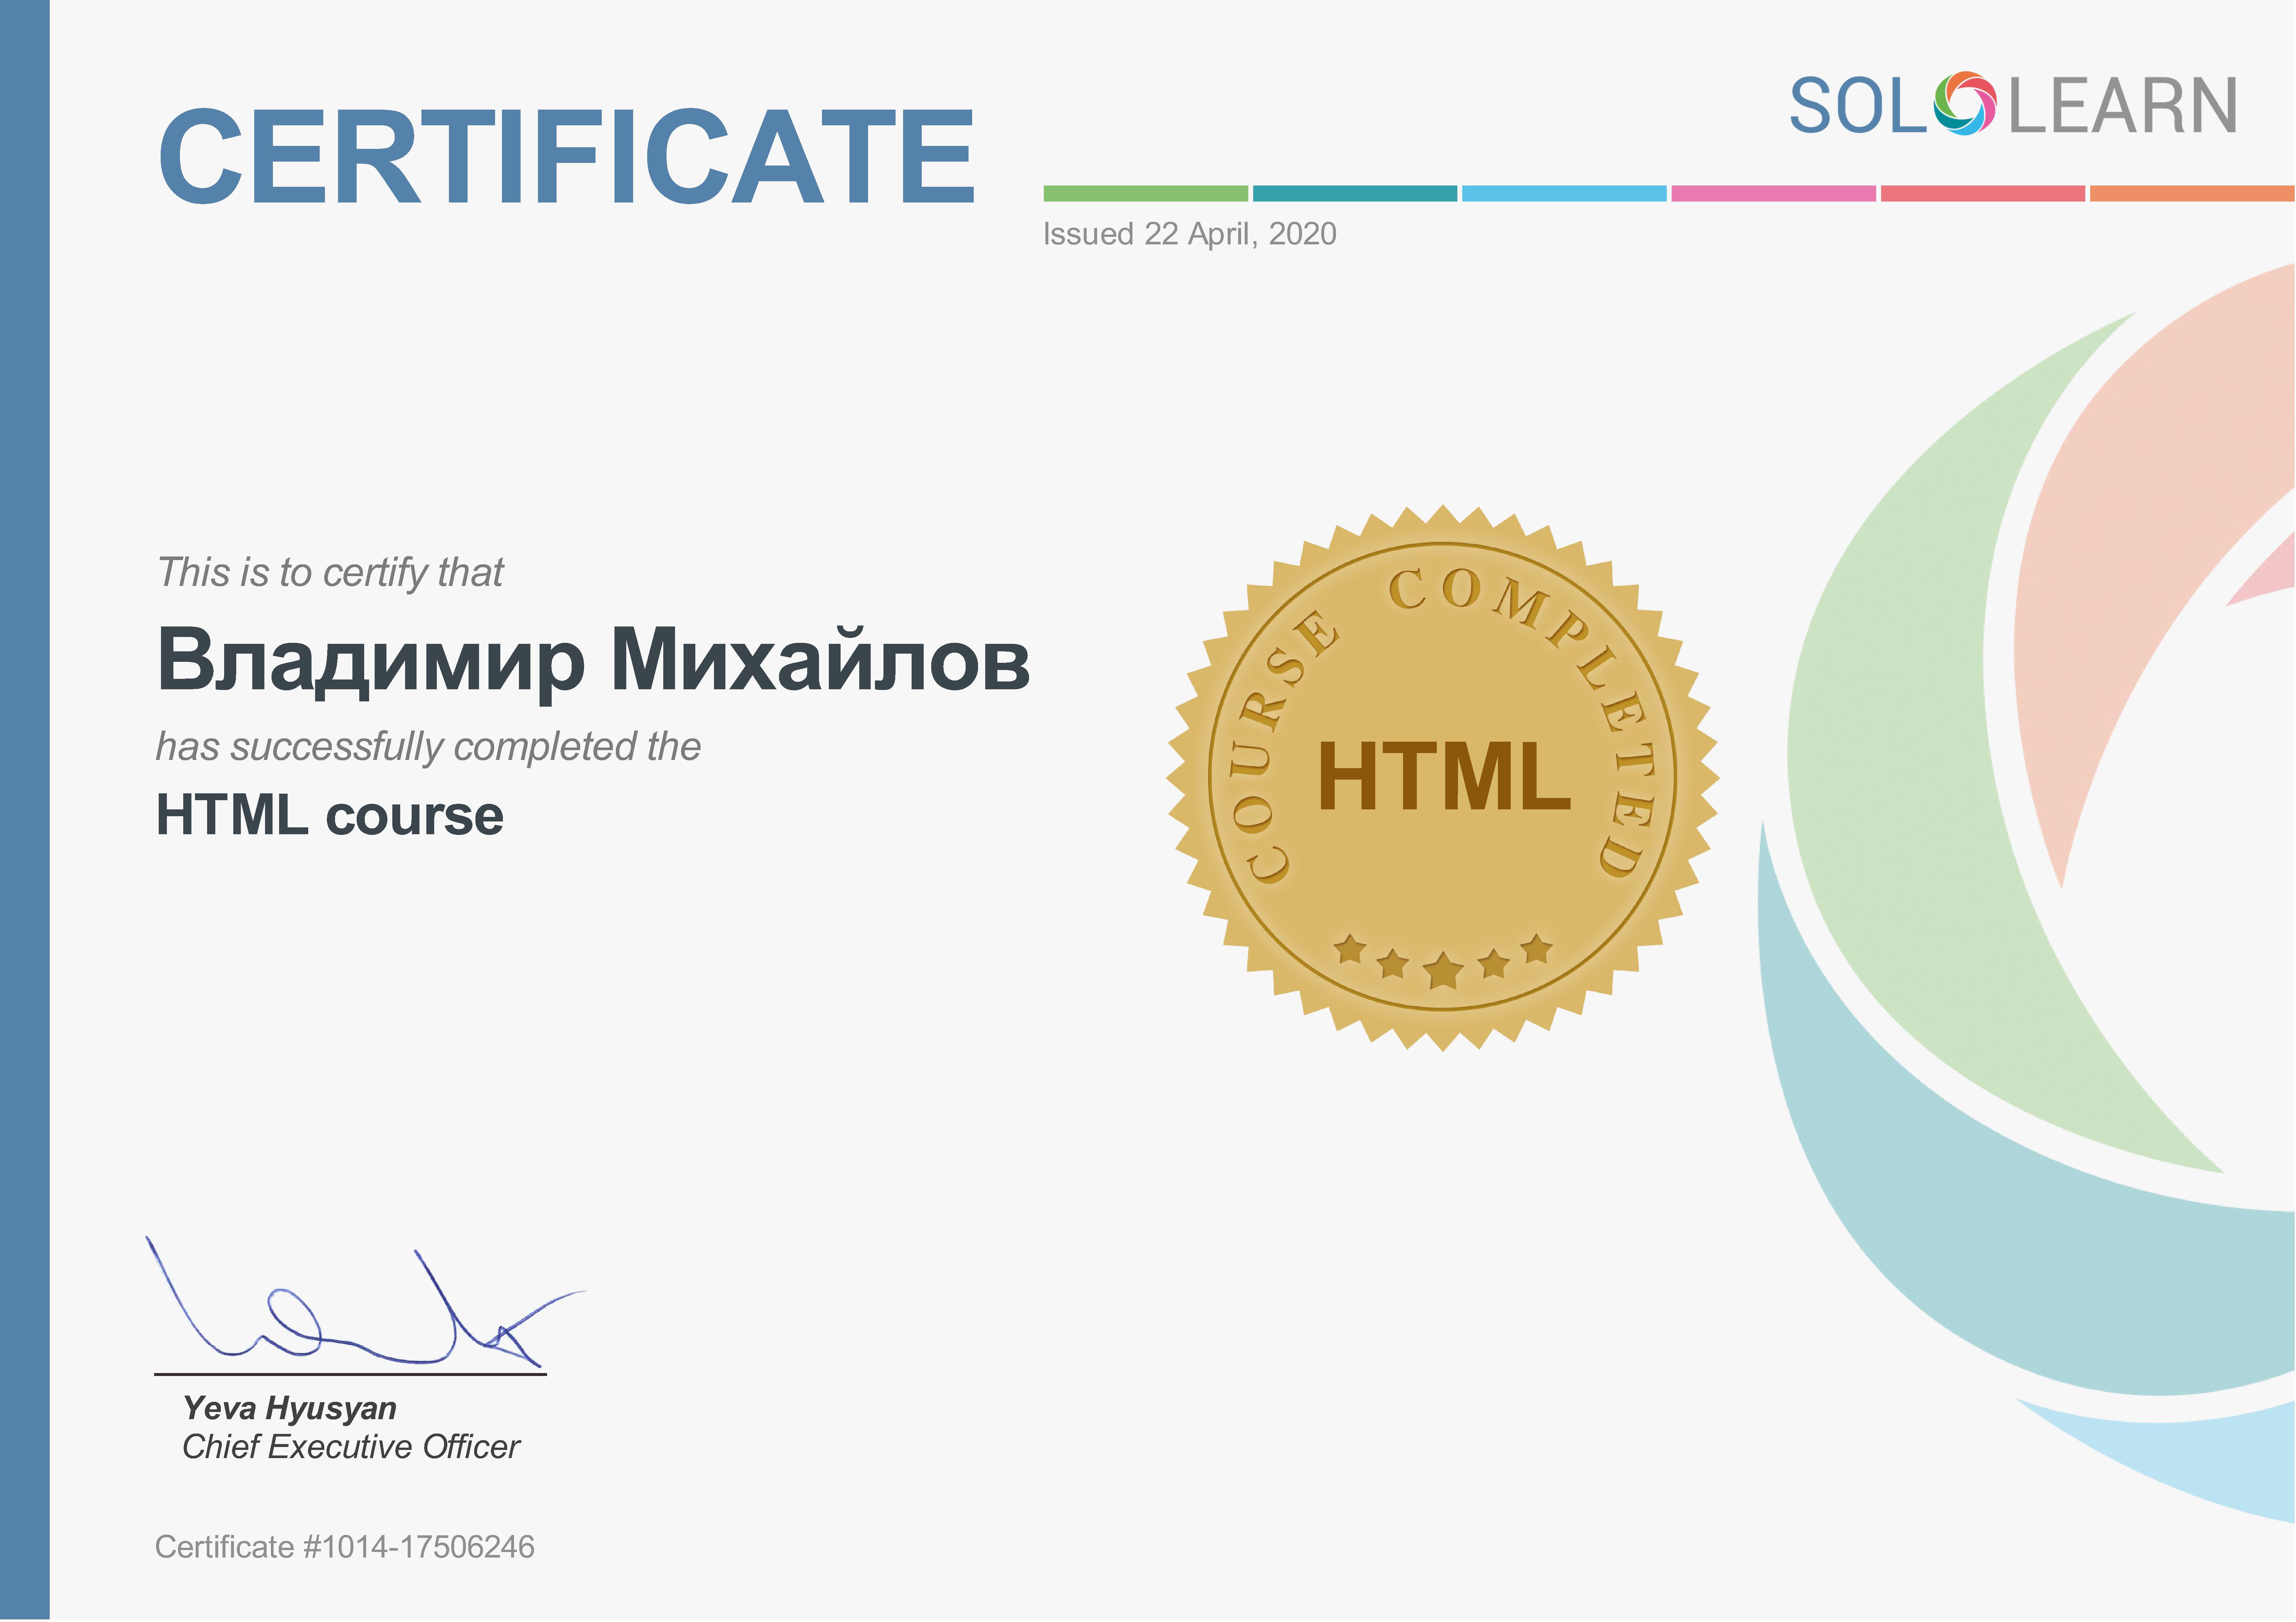Click the 'Chief Executive Officer' title
The width and height of the screenshot is (2296, 1622).
(x=351, y=1447)
